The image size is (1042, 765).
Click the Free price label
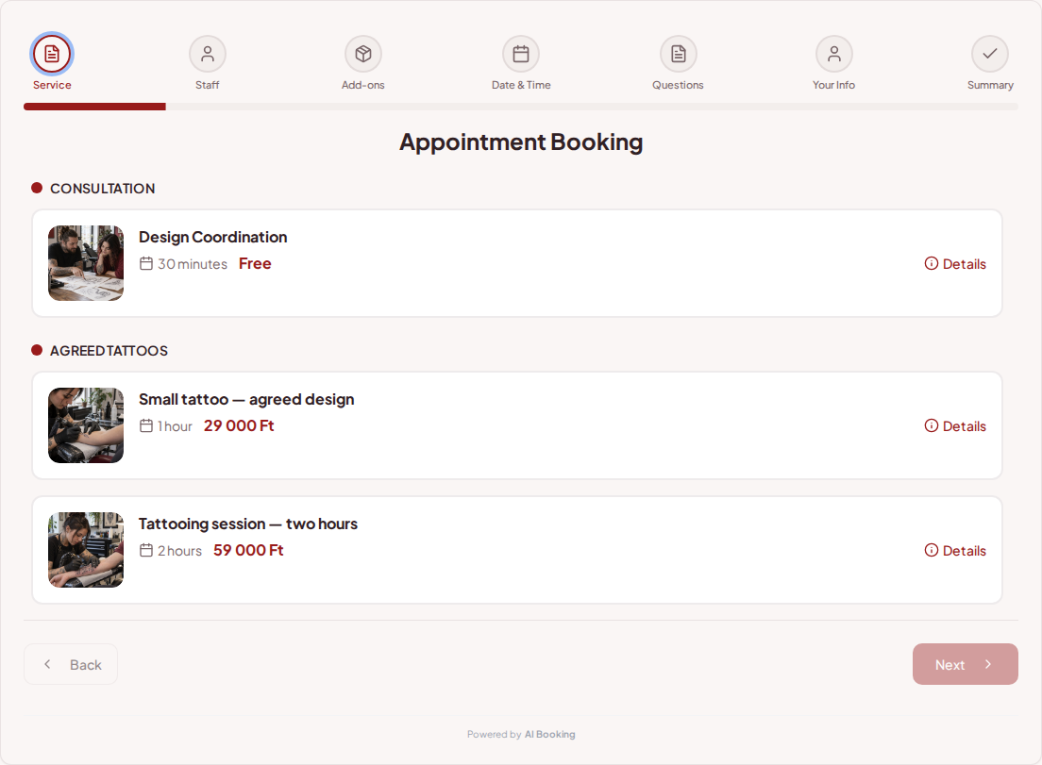pyautogui.click(x=255, y=263)
